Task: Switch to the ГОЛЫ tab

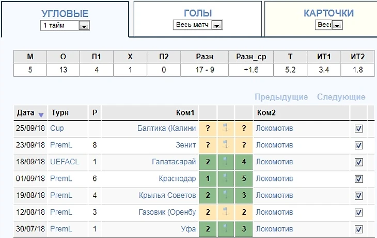Action: (198, 13)
